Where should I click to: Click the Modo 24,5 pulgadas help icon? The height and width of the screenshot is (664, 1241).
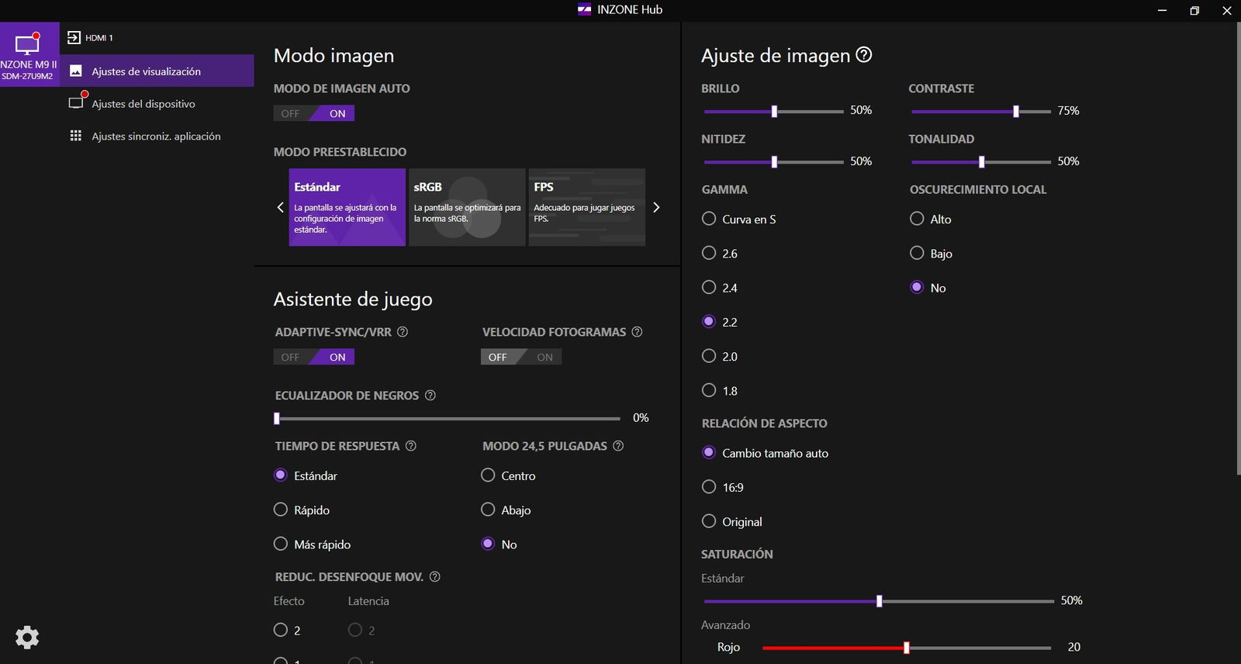618,446
